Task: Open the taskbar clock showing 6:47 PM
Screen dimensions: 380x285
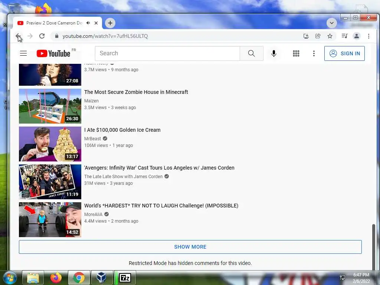Action: point(361,278)
